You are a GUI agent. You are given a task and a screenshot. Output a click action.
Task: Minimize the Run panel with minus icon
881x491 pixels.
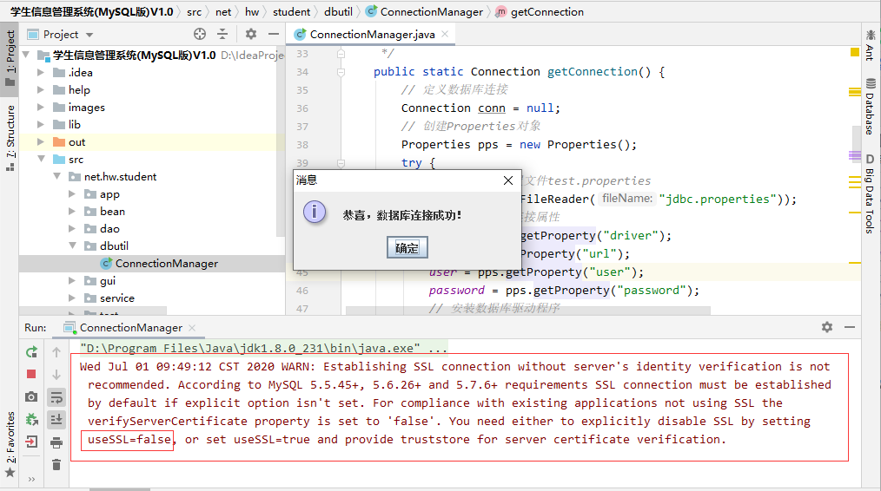(x=850, y=327)
